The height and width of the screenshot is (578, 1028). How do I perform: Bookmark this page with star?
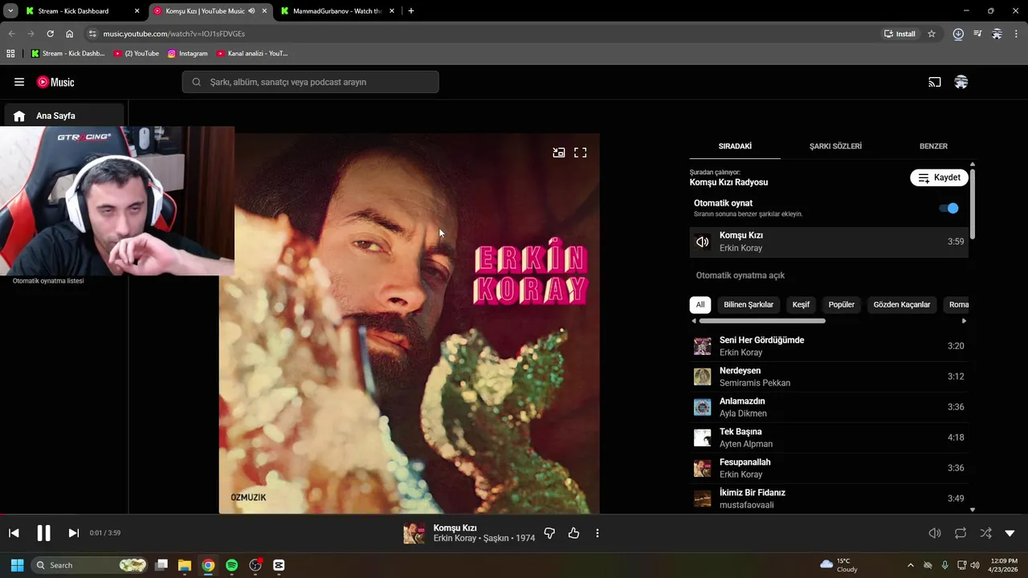point(932,34)
